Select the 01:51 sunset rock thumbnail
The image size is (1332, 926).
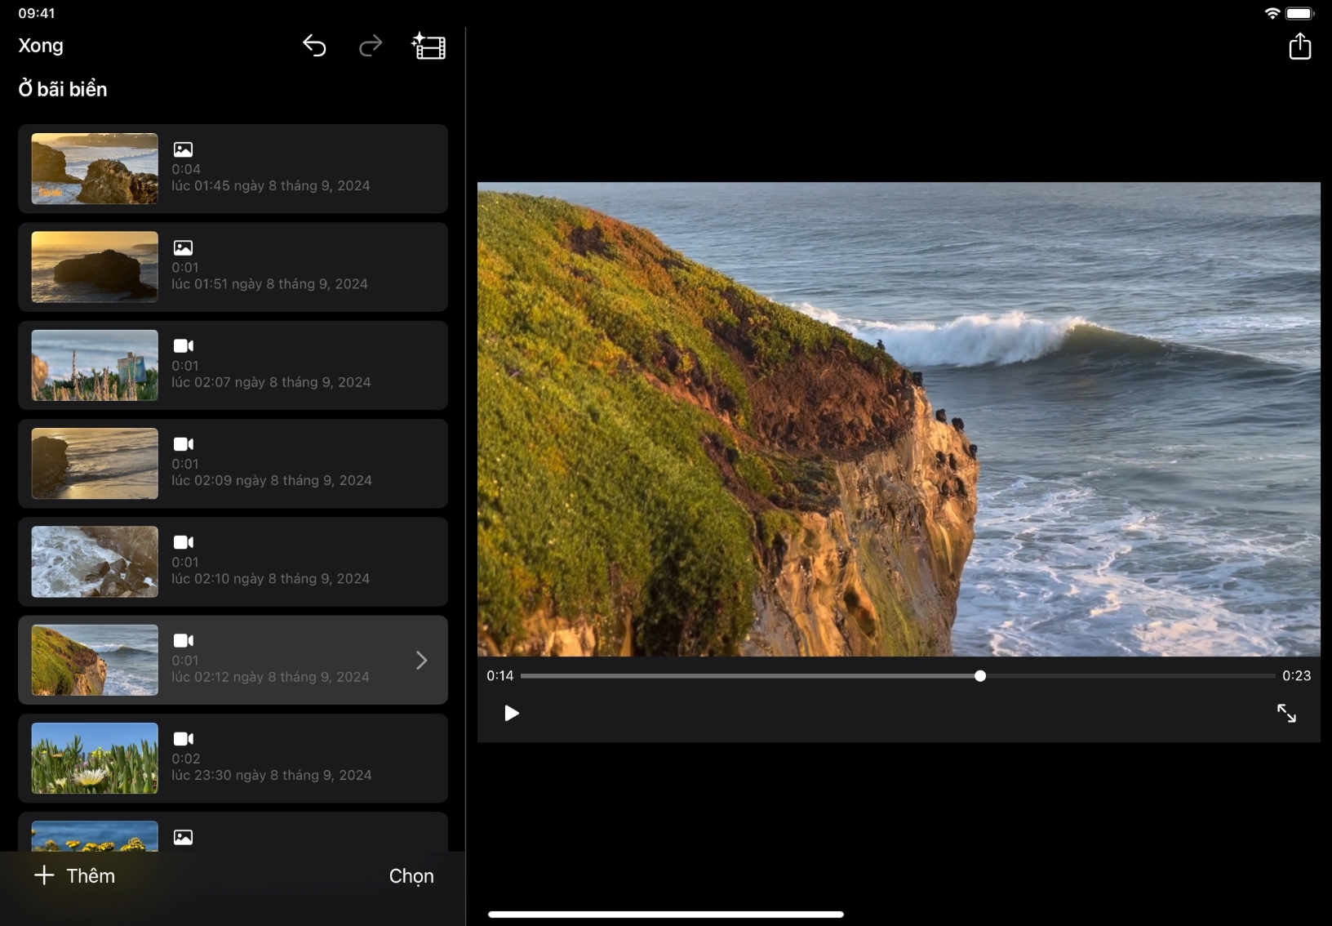point(95,267)
